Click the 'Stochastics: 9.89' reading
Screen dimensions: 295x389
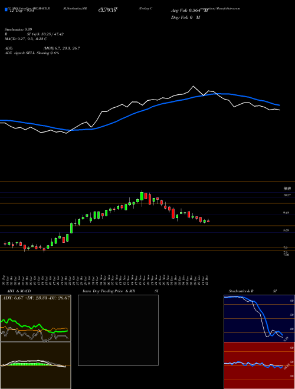click(18, 29)
